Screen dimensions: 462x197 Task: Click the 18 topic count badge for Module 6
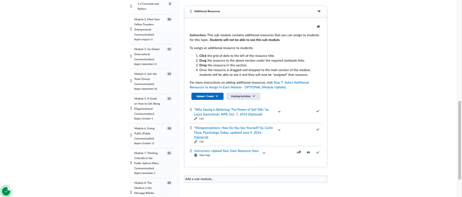[169, 128]
